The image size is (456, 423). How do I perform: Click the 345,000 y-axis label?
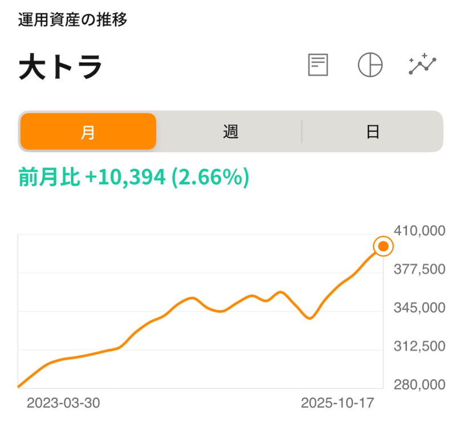click(419, 308)
